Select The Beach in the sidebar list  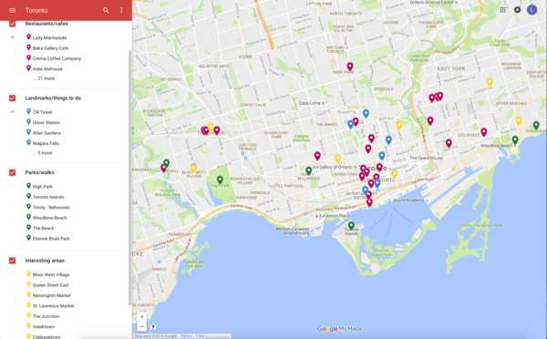(x=43, y=228)
